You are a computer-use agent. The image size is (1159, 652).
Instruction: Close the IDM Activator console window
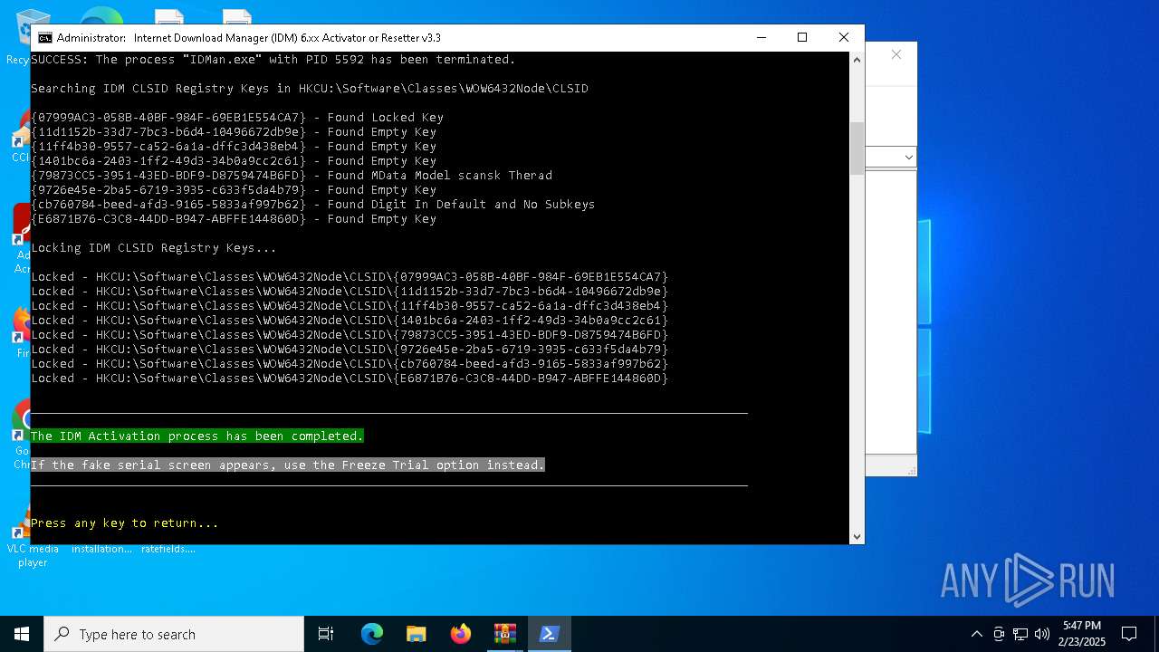(x=844, y=37)
